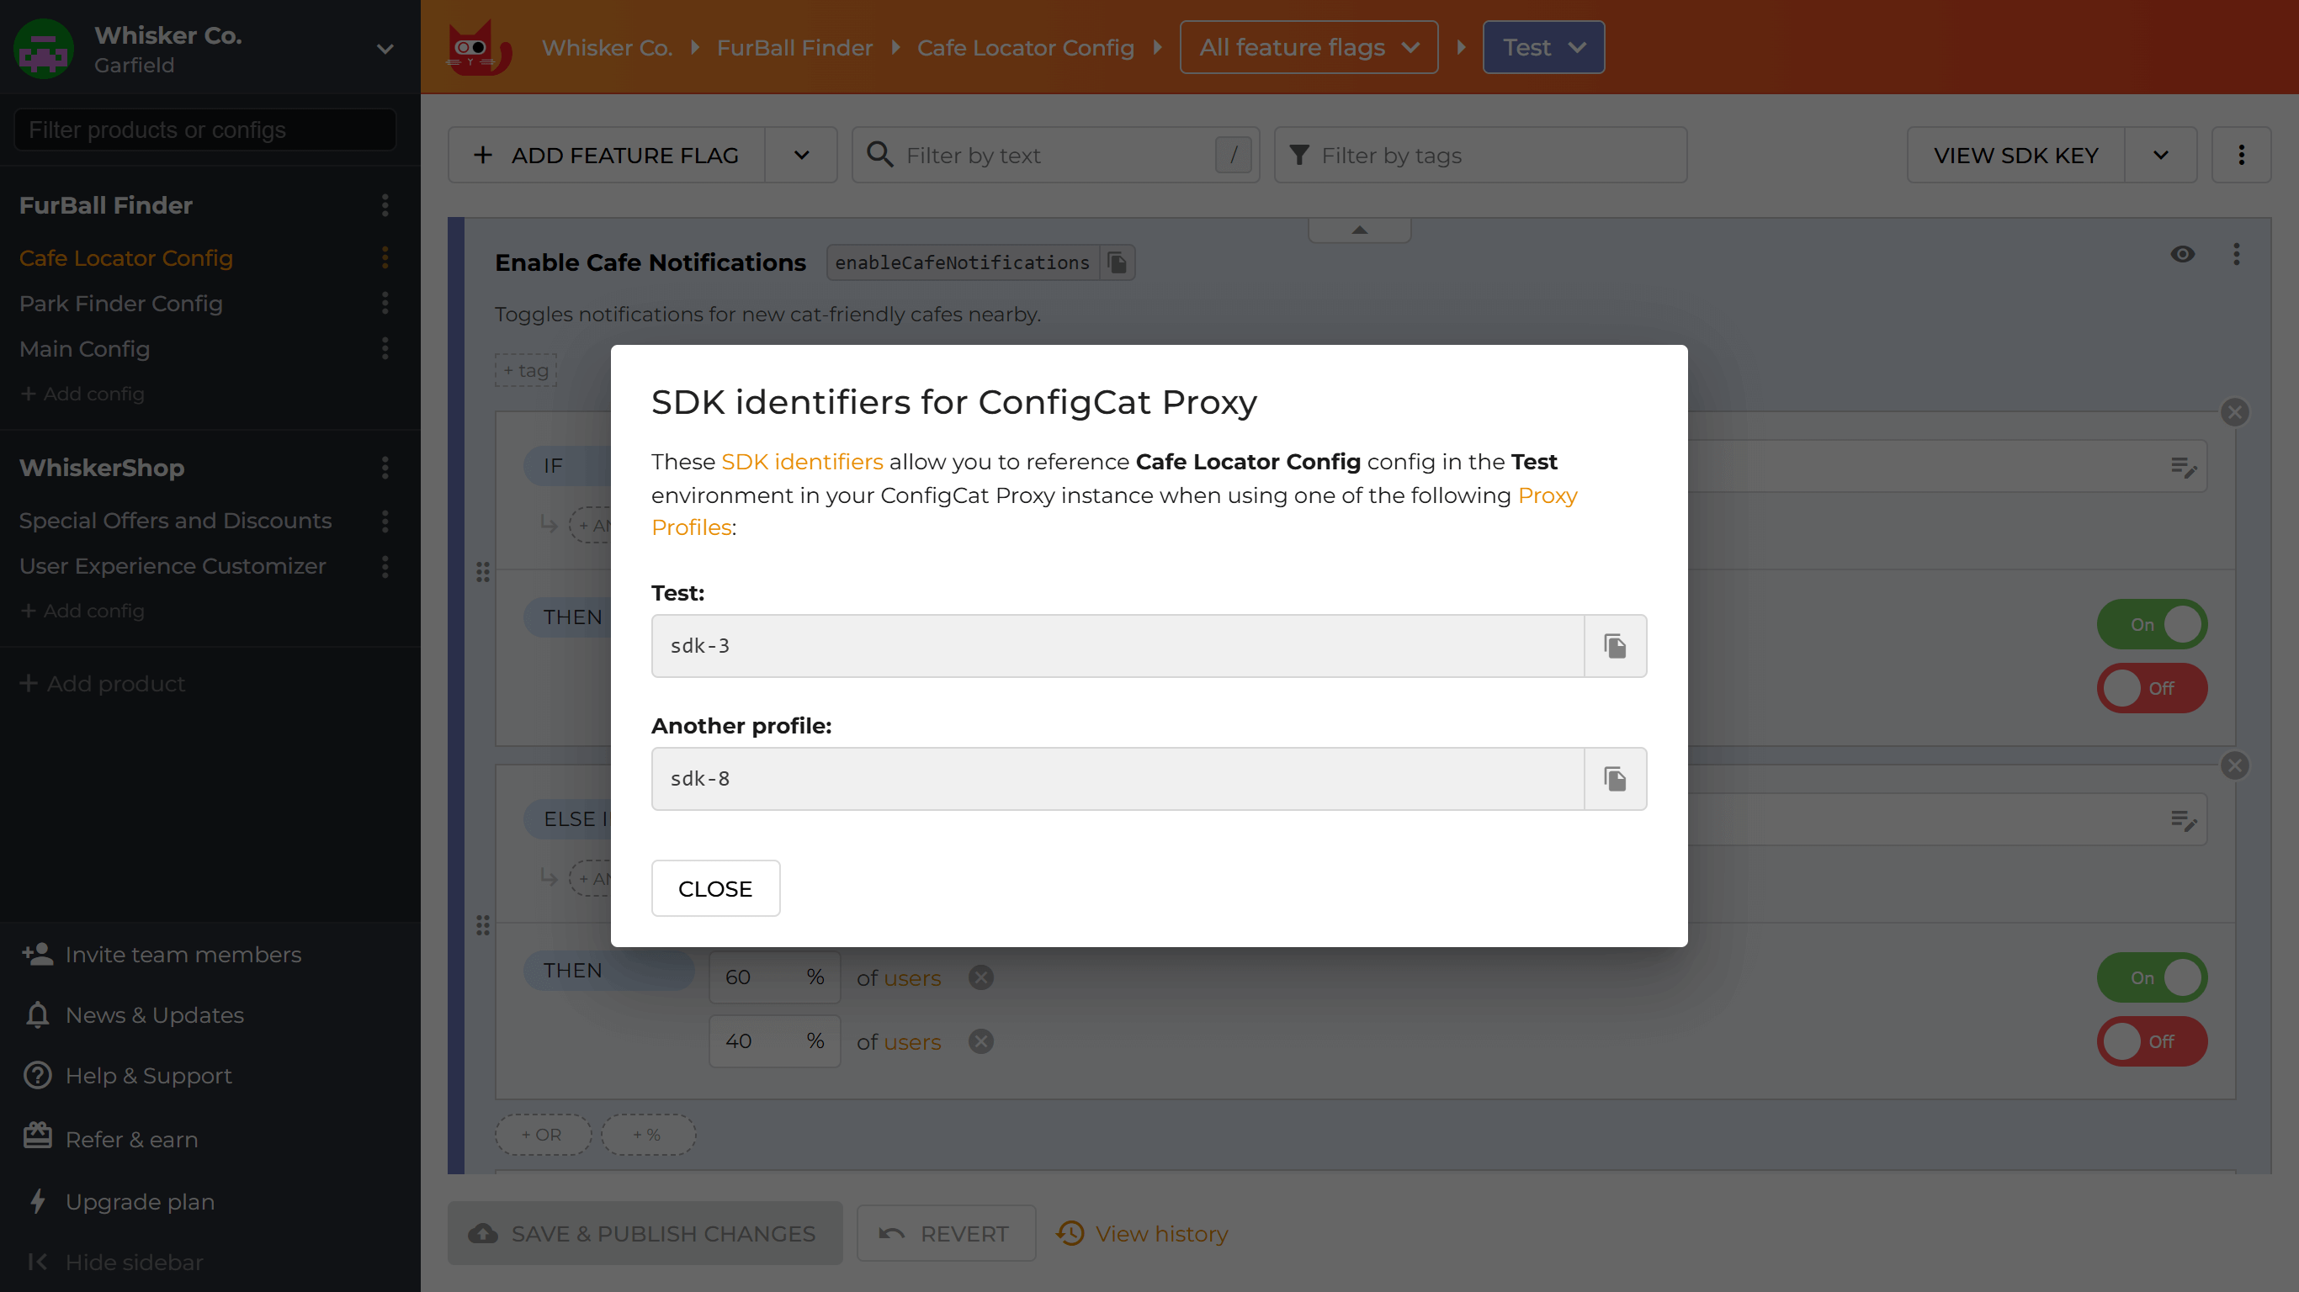This screenshot has width=2299, height=1292.
Task: Open the kebab menu beside Cafe Locator Config
Action: pos(385,258)
